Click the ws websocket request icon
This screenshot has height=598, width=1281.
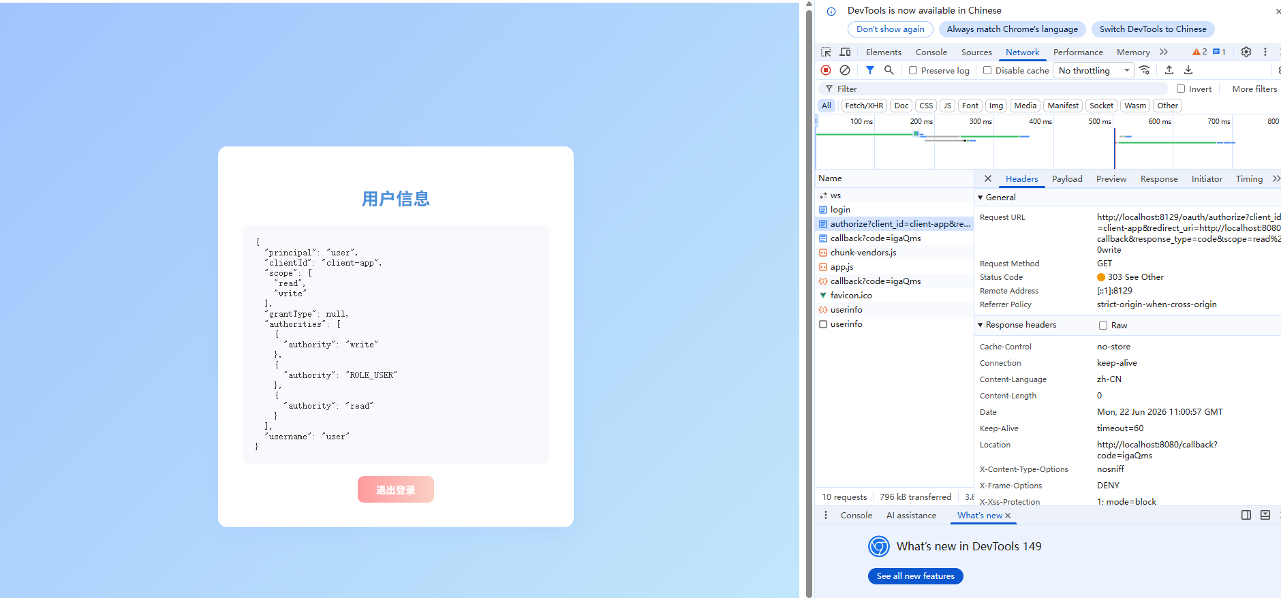[823, 195]
